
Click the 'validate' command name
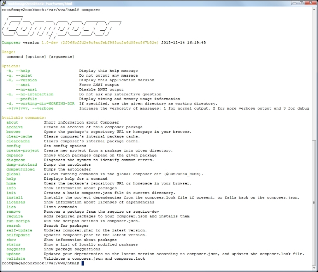(x=16, y=259)
